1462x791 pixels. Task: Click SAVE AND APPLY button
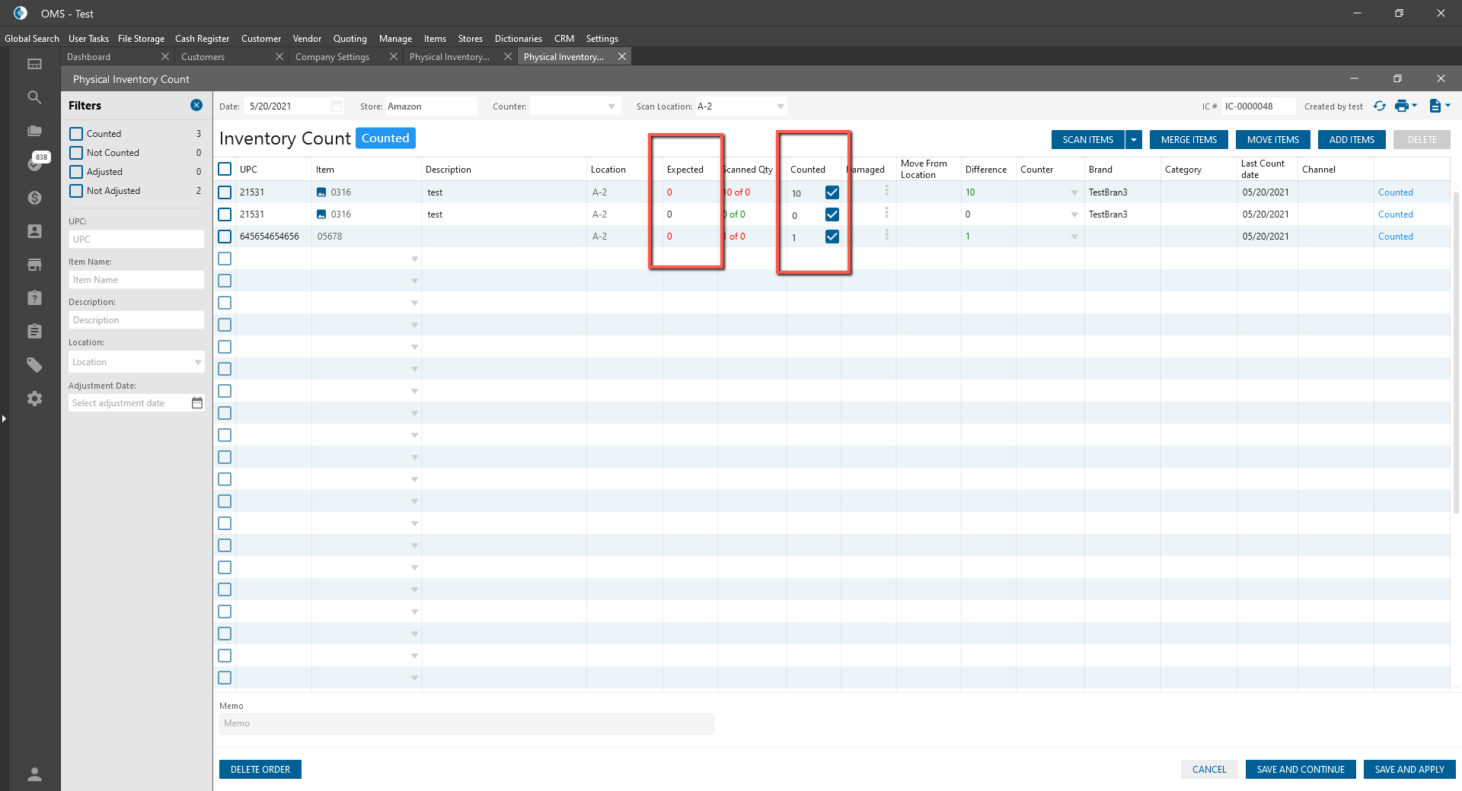coord(1409,770)
